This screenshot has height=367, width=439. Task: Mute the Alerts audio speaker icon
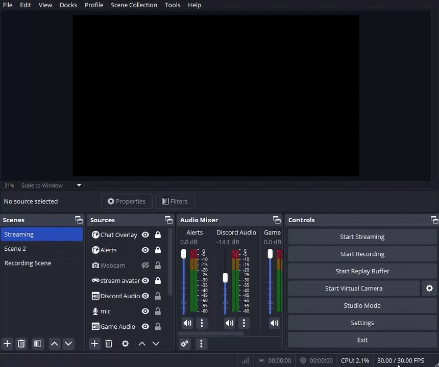point(187,323)
